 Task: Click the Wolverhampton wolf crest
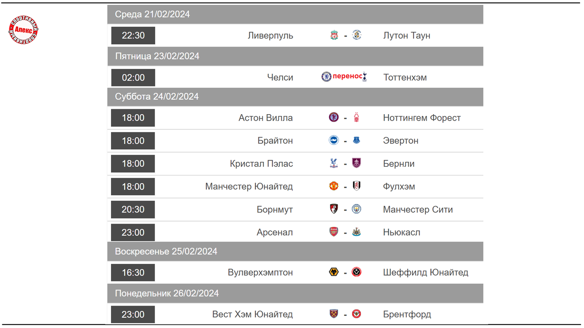pos(334,272)
